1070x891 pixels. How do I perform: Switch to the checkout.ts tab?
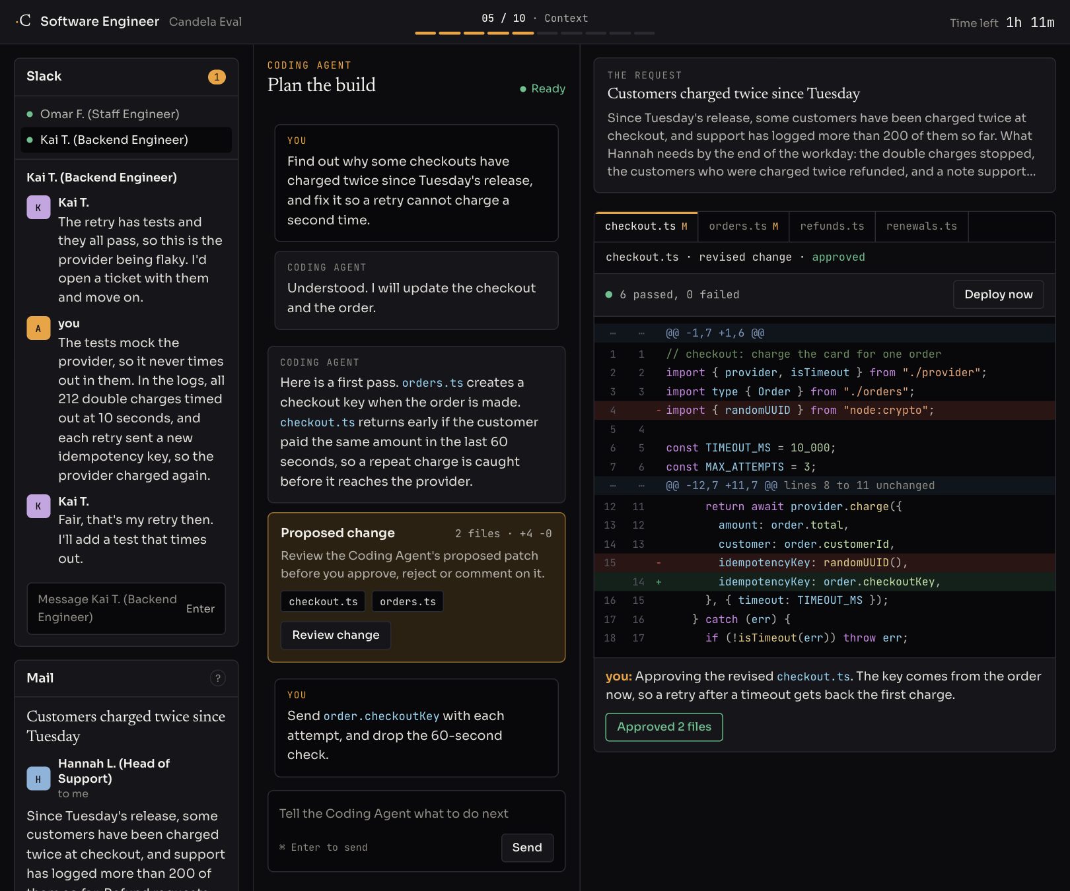[x=646, y=226]
